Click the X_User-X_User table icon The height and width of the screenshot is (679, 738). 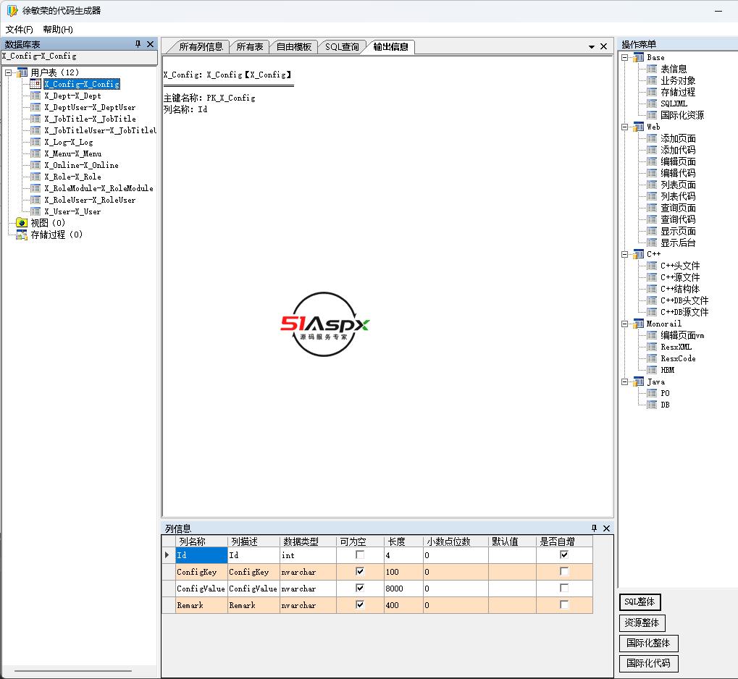pos(35,211)
